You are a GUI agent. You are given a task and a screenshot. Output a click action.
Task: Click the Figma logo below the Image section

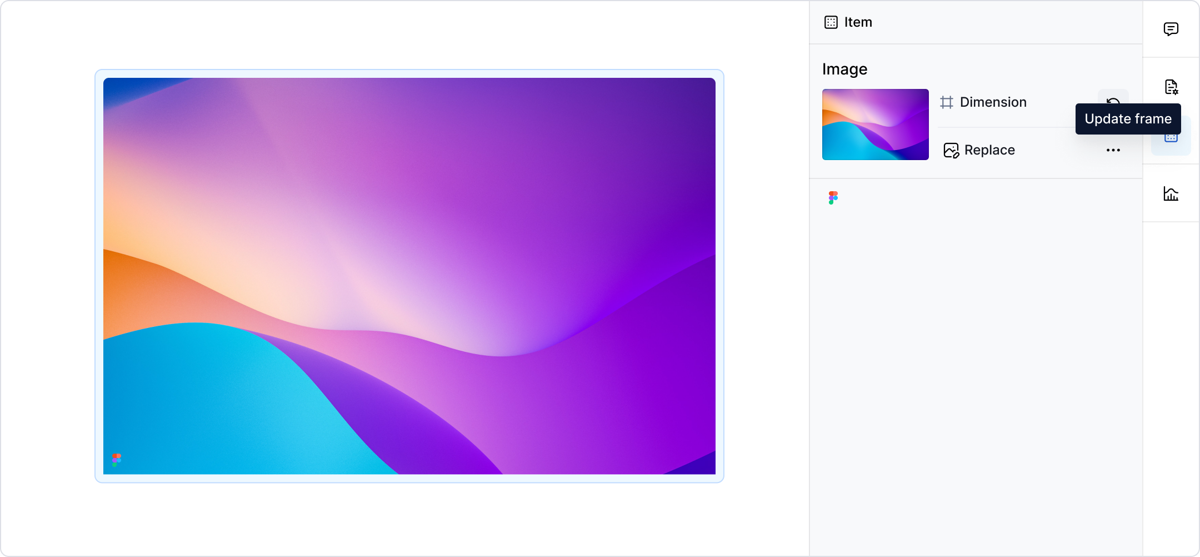[x=833, y=198]
